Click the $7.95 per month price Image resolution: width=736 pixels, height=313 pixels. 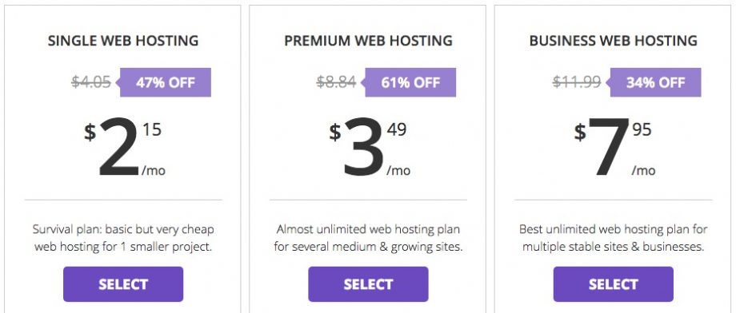point(614,147)
